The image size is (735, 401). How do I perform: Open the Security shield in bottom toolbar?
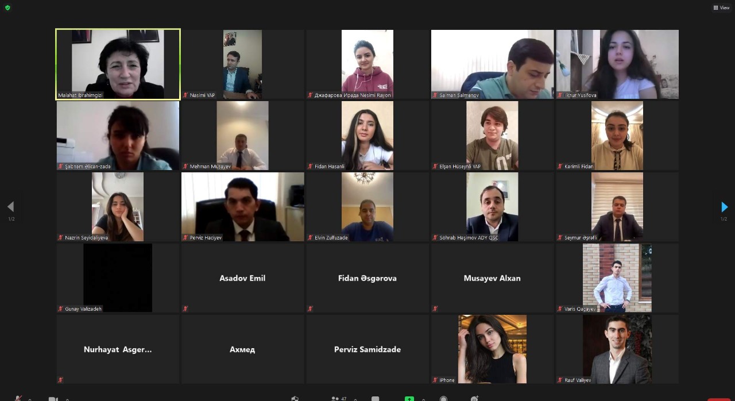tap(295, 399)
